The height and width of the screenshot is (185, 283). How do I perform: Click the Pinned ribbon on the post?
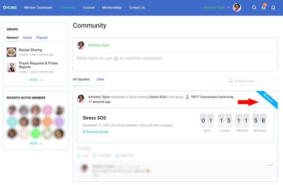(x=268, y=99)
